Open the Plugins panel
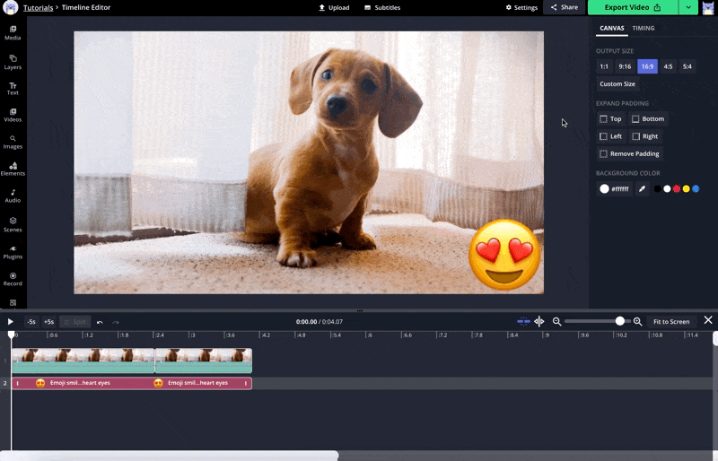Viewport: 718px width, 461px height. tap(13, 251)
